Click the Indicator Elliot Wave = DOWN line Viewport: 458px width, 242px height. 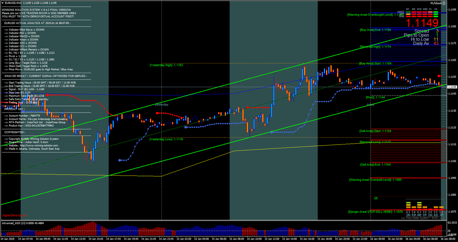tap(25, 29)
